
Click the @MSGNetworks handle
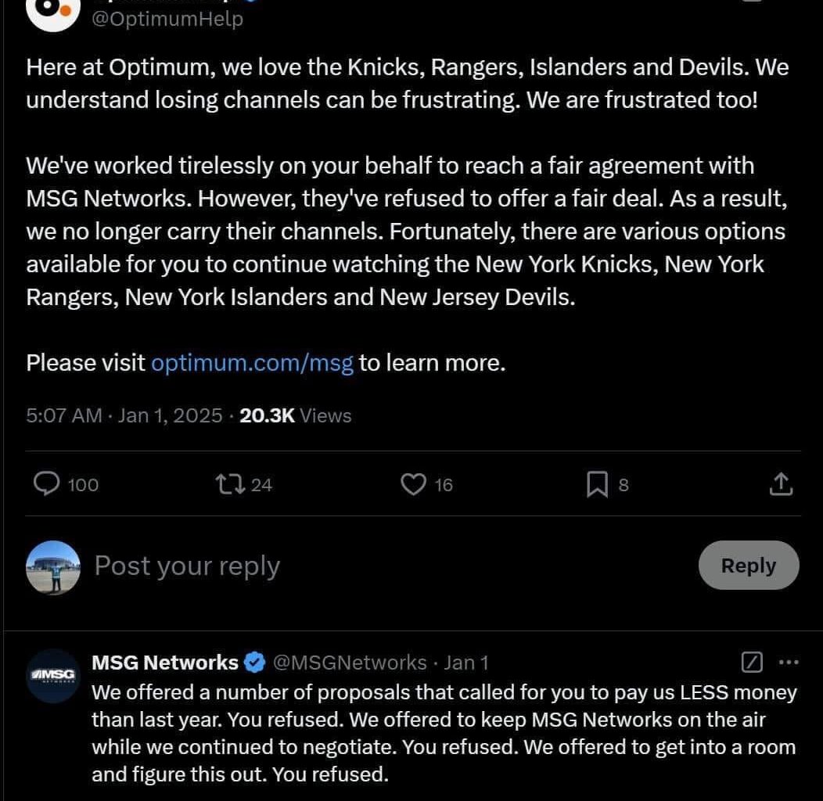click(x=349, y=663)
